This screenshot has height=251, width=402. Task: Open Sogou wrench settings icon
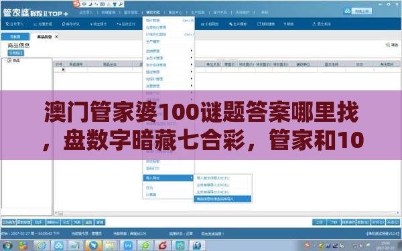[121, 4]
